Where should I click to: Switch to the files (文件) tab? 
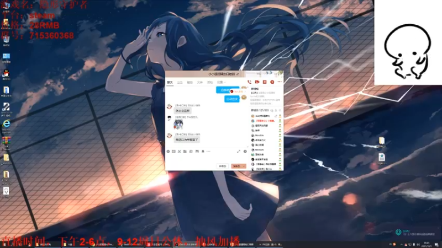coord(200,82)
